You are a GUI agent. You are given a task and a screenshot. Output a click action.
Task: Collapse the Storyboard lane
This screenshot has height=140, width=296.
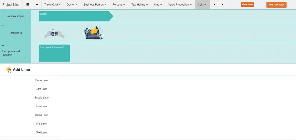pyautogui.click(x=3, y=25)
